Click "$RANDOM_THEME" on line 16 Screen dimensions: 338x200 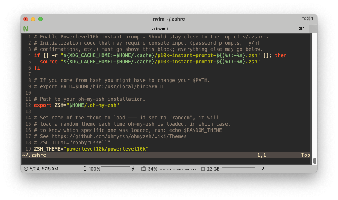(203, 130)
